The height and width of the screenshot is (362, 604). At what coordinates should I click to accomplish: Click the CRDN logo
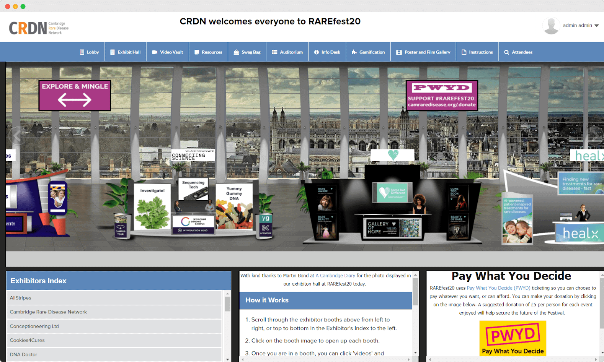pos(39,28)
